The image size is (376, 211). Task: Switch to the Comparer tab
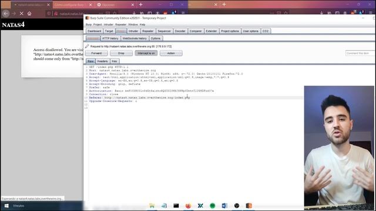tap(196, 31)
